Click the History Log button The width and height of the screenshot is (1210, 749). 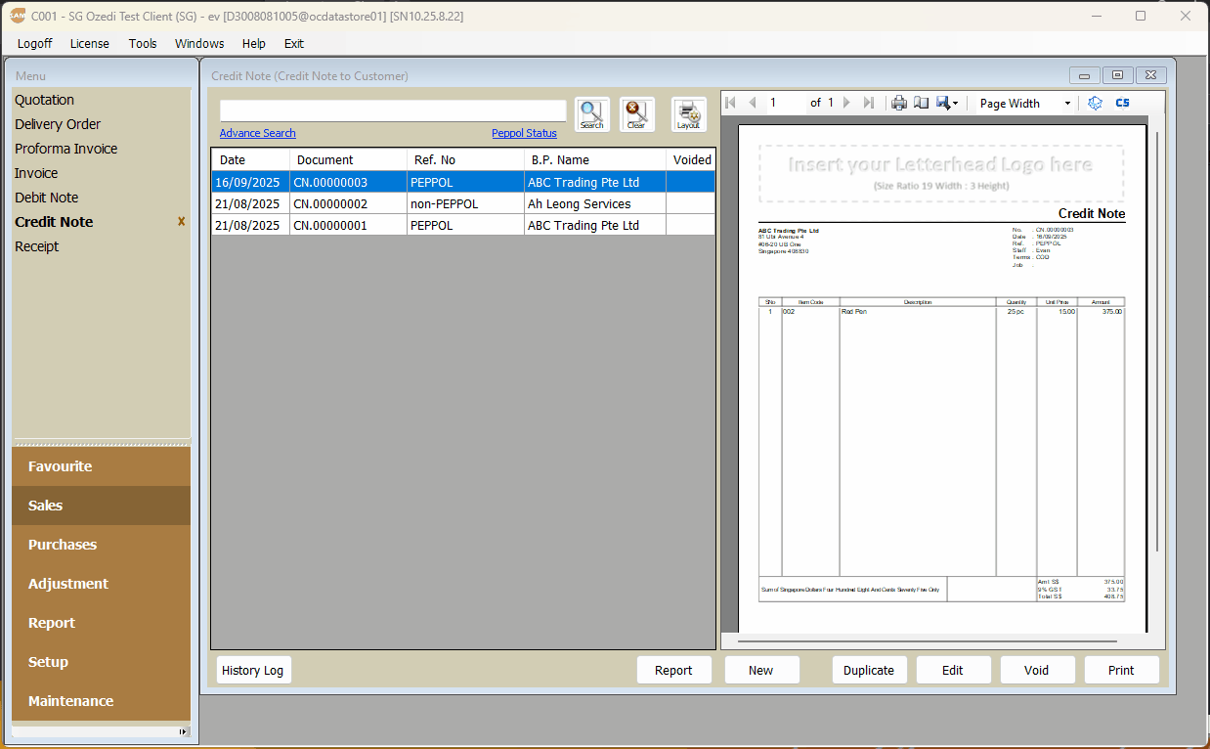253,670
